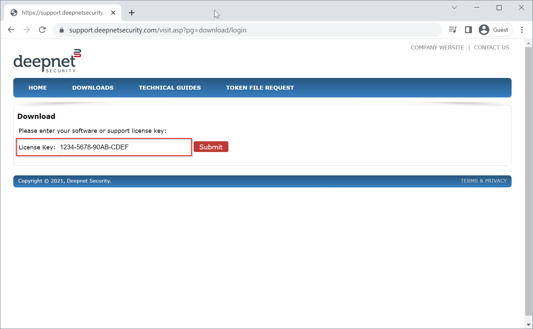The image size is (533, 329).
Task: Toggle the browser side panel icon
Action: (x=468, y=30)
